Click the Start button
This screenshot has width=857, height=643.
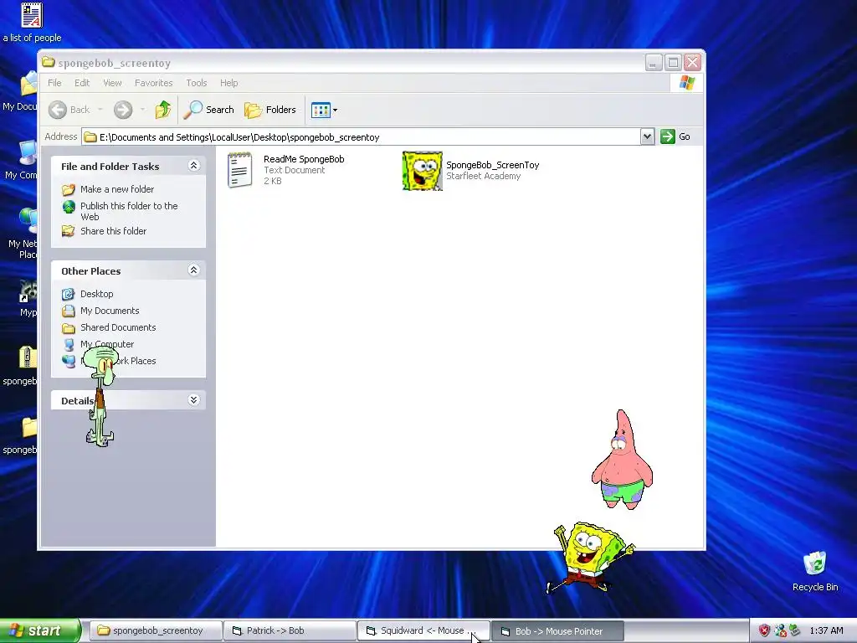(x=40, y=630)
